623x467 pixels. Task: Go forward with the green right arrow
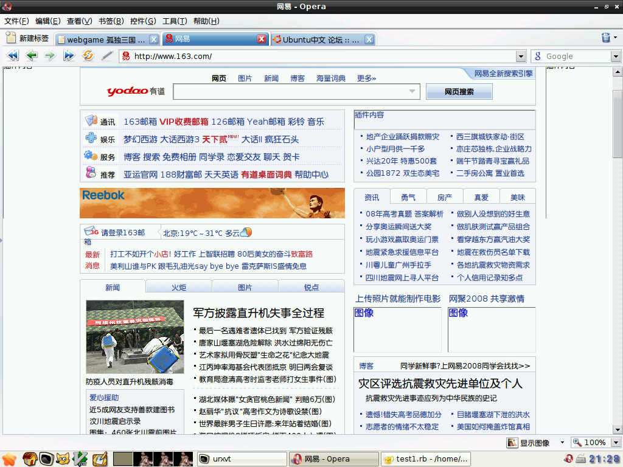pyautogui.click(x=50, y=55)
